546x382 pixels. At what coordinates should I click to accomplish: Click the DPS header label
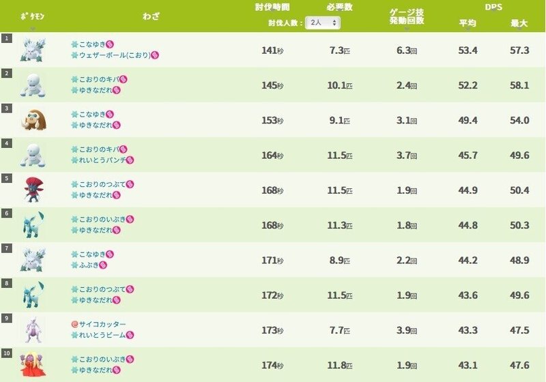point(493,8)
